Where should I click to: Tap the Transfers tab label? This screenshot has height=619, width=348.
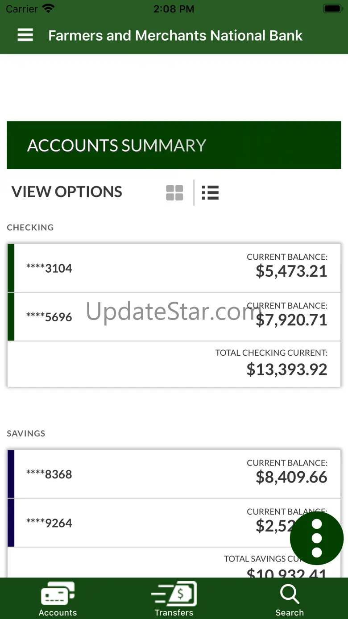click(x=174, y=613)
